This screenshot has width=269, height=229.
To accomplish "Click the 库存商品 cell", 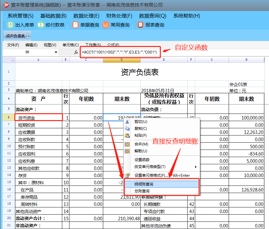I will click(x=38, y=197).
